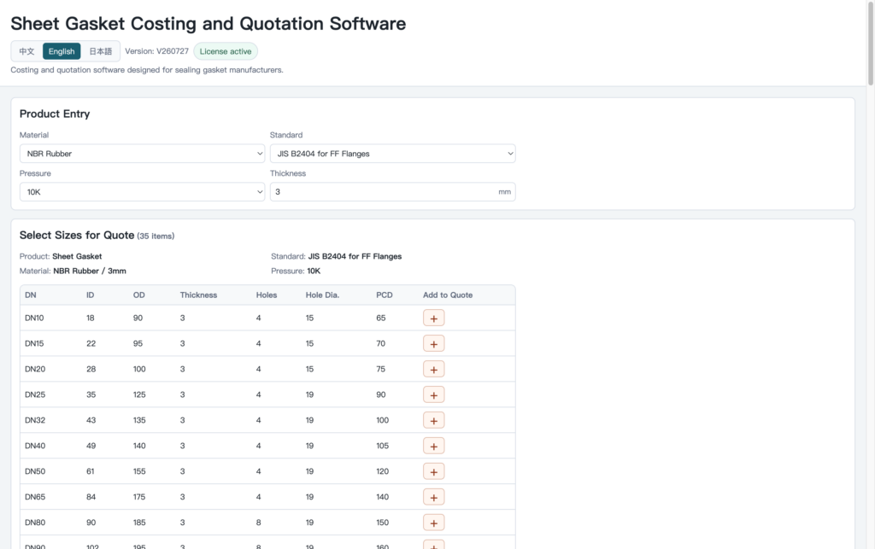Click the OD column header
The height and width of the screenshot is (549, 875).
point(139,295)
